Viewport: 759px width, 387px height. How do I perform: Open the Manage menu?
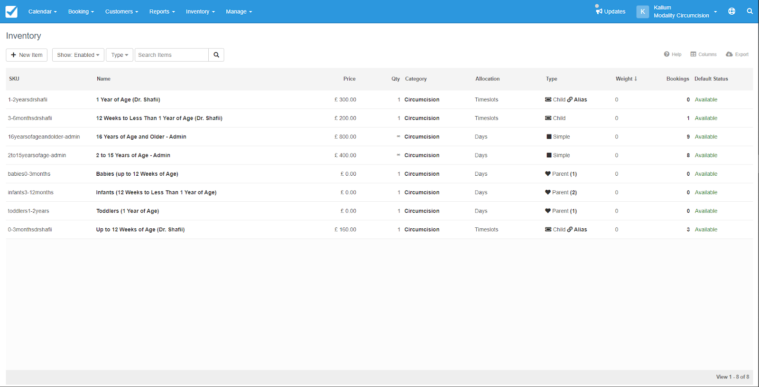pos(239,11)
